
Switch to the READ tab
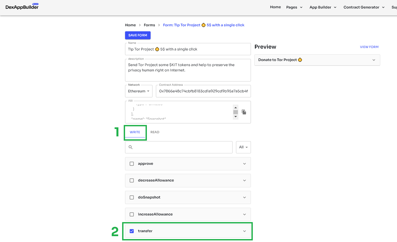(155, 132)
